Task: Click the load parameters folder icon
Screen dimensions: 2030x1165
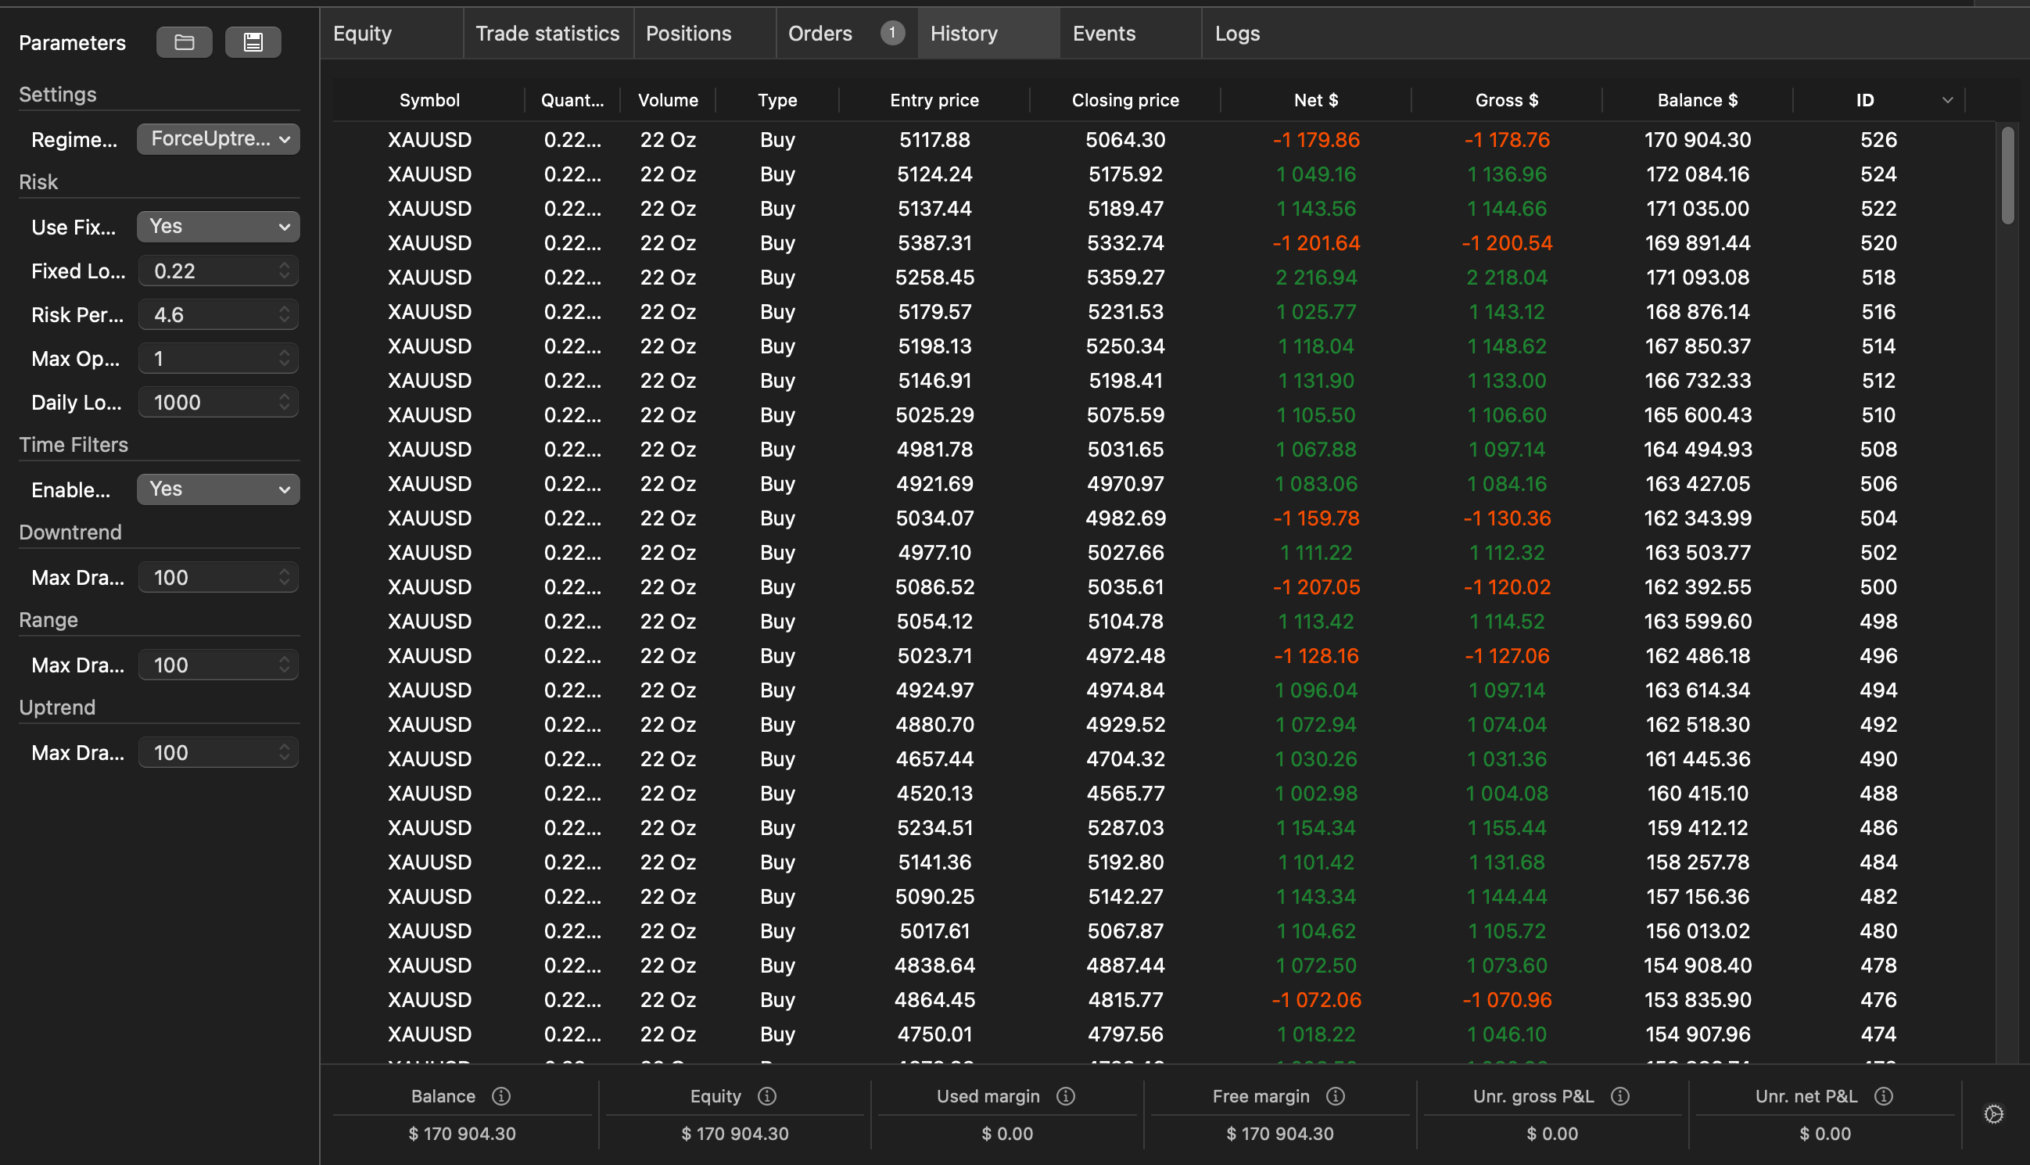Action: point(184,42)
